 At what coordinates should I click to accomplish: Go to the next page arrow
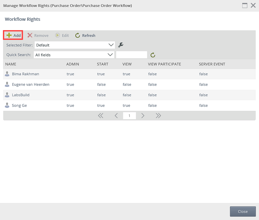(x=143, y=116)
